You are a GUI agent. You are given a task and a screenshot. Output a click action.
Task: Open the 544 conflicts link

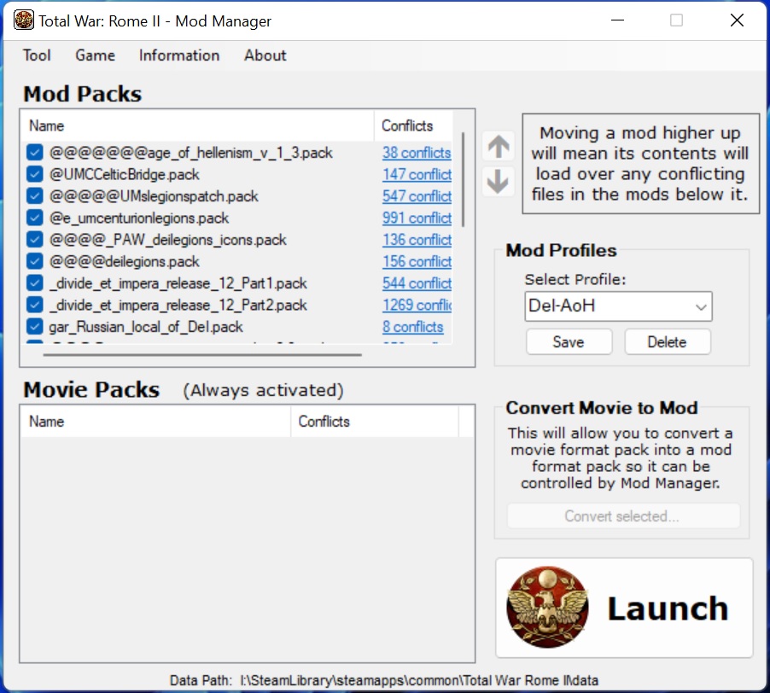click(417, 283)
